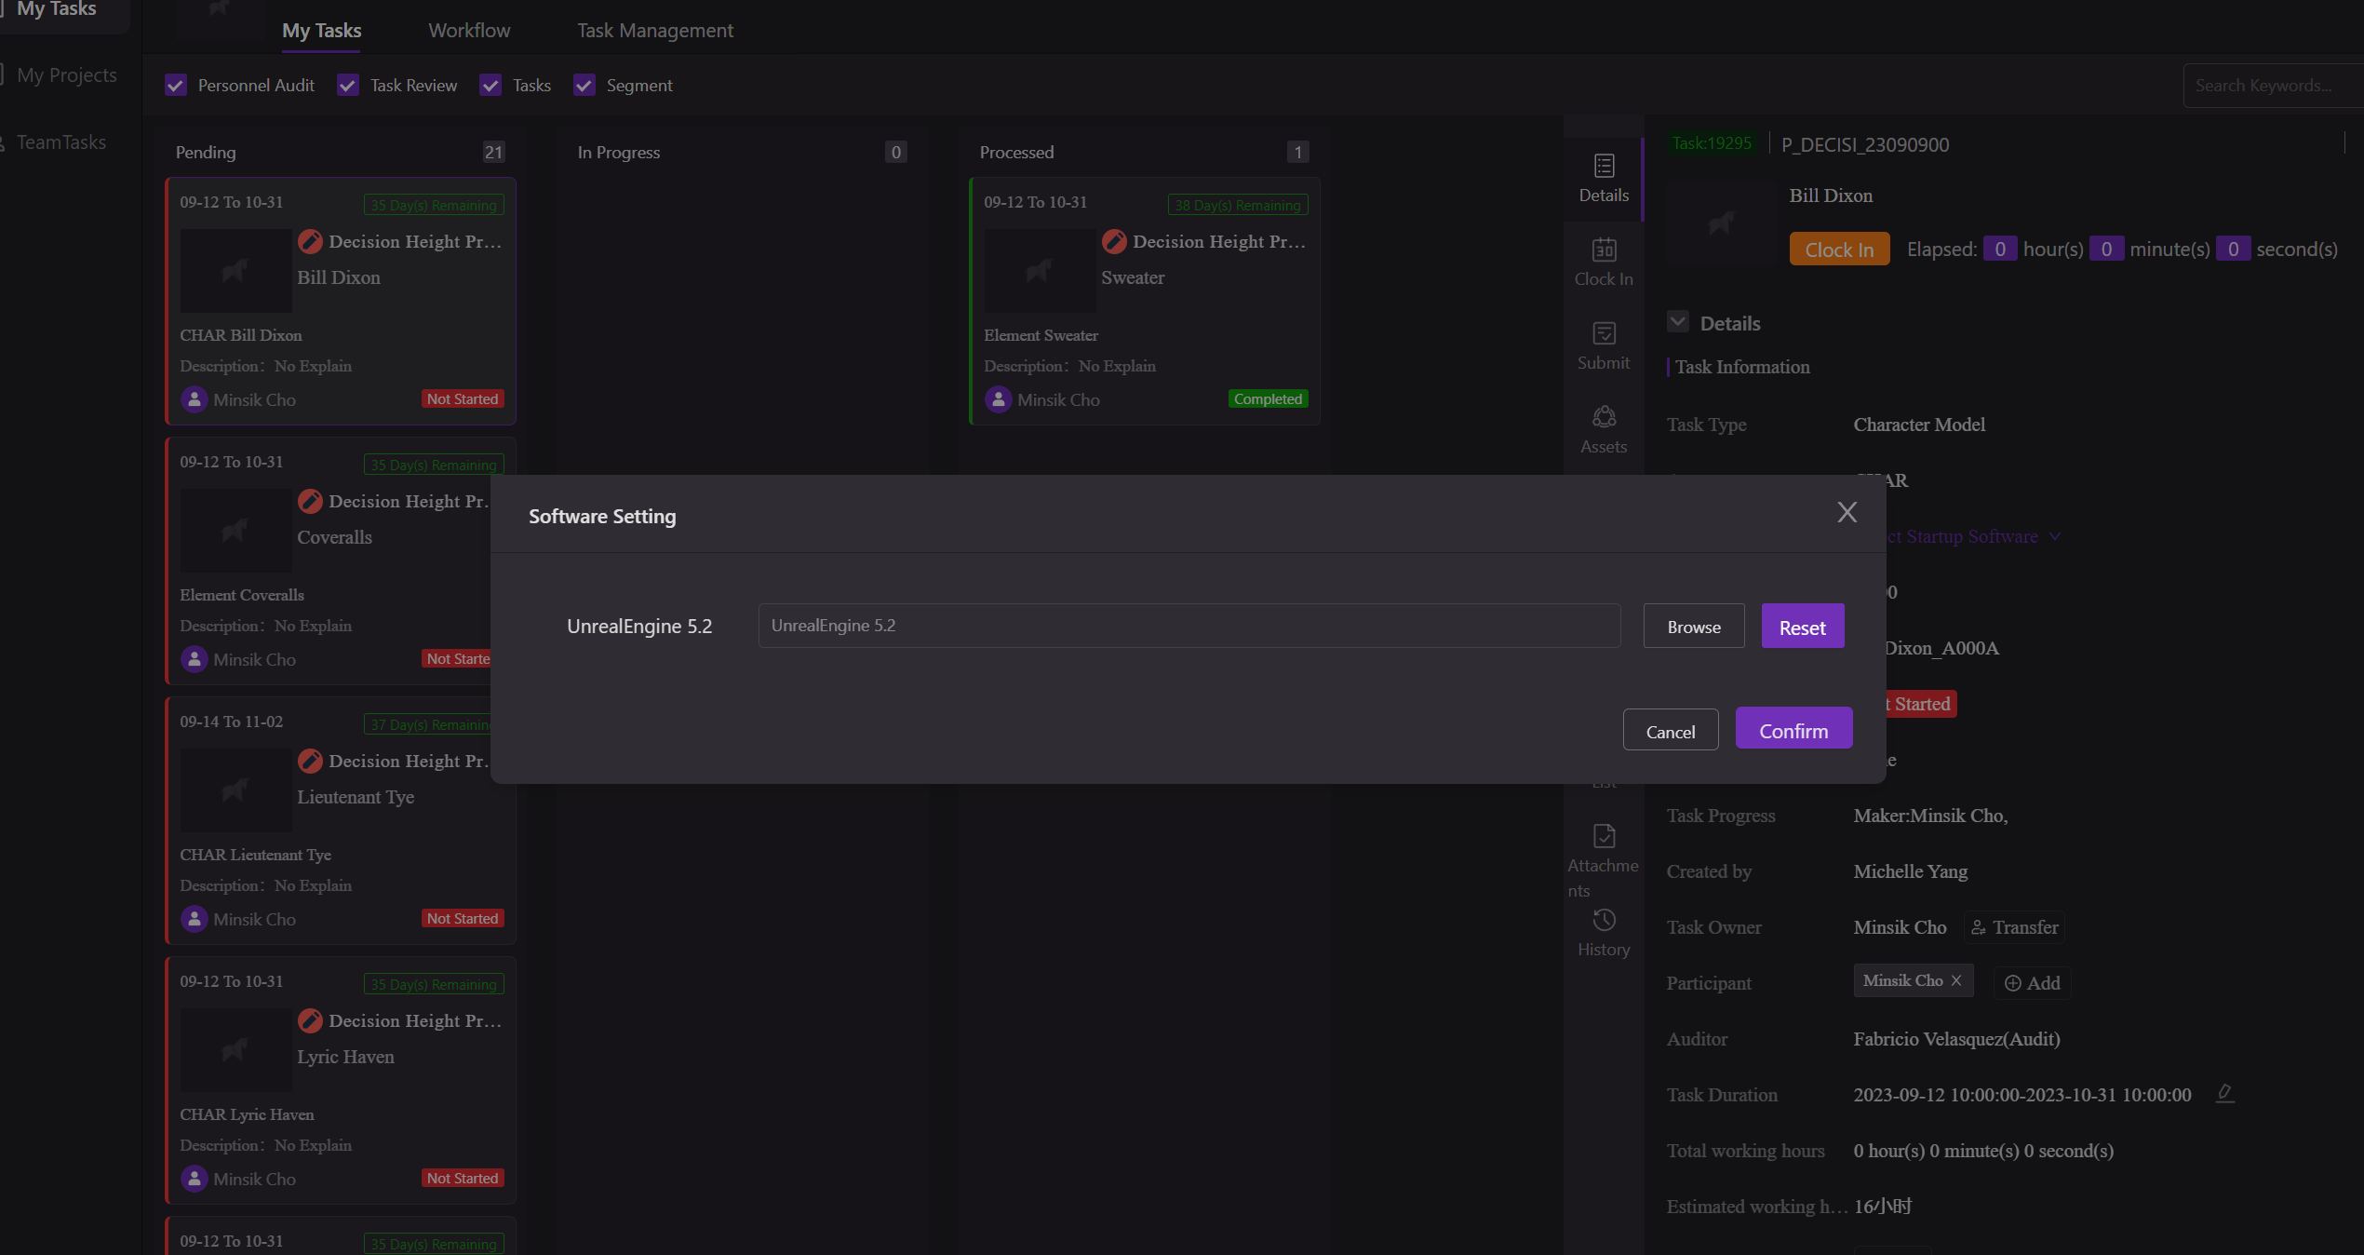Screen dimensions: 2364x1255
Task: Open My Tasks in the sidebar
Action: click(56, 9)
